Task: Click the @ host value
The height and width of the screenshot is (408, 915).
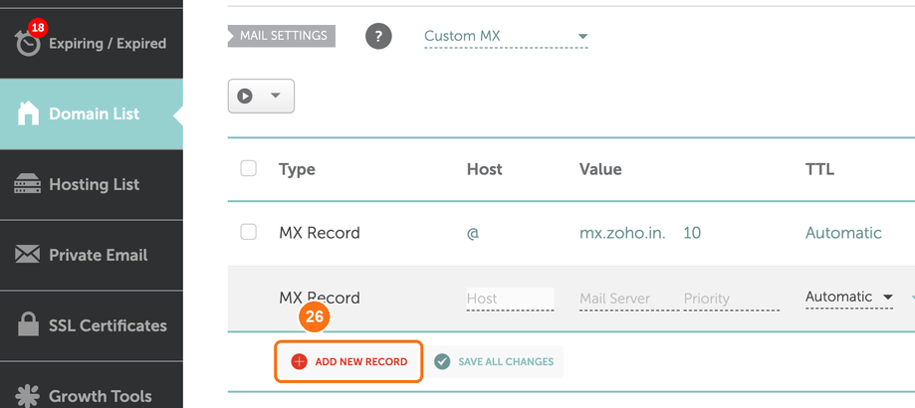Action: tap(473, 233)
